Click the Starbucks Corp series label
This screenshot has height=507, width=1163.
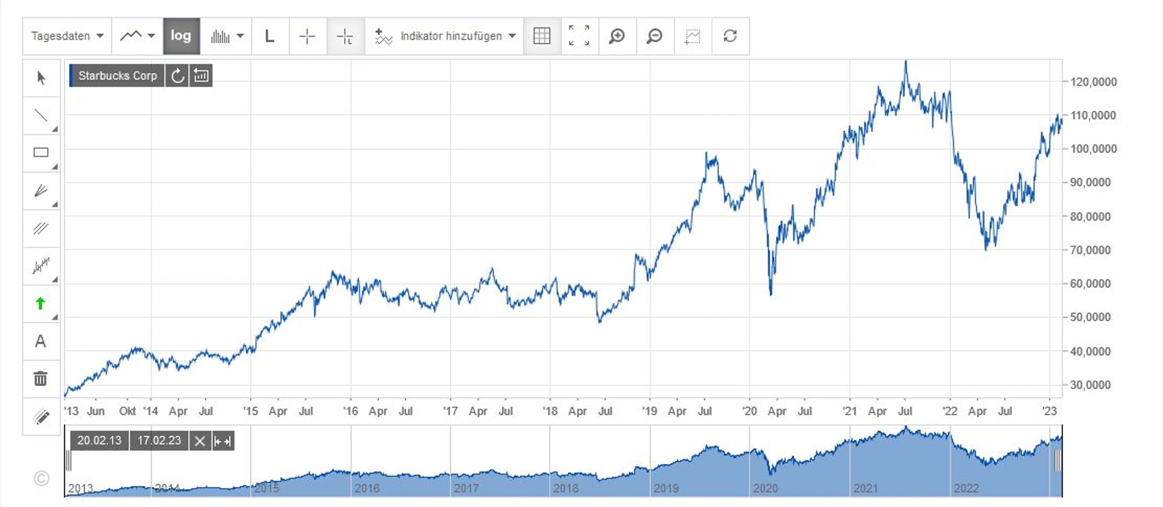[x=117, y=75]
